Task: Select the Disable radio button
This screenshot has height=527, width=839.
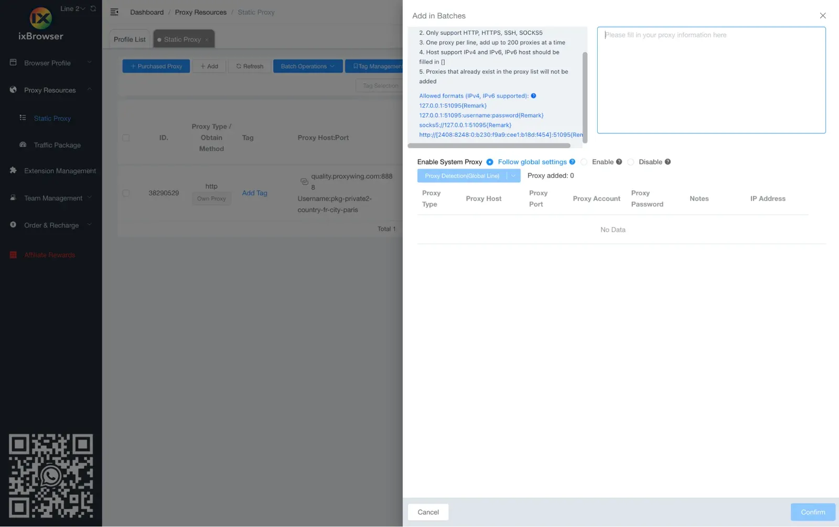Action: click(630, 162)
